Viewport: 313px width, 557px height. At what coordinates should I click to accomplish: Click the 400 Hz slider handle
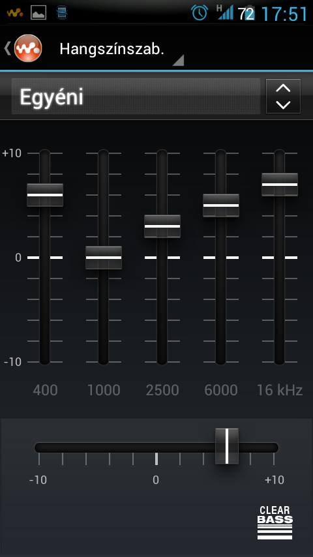pyautogui.click(x=45, y=195)
